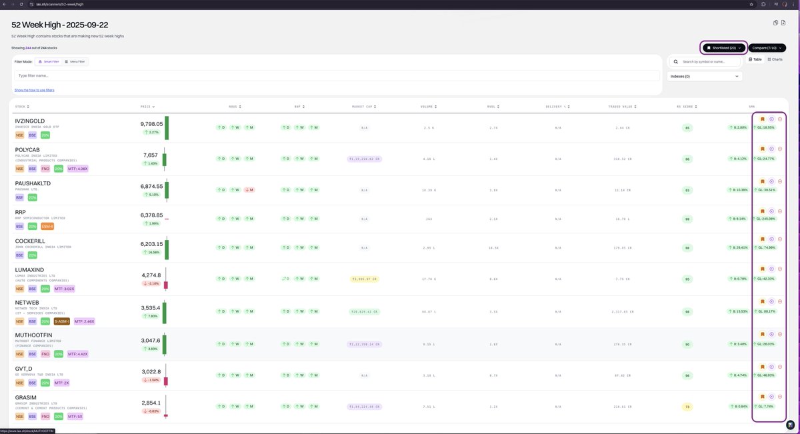Select Smart Filter mode
This screenshot has height=434, width=800.
(49, 61)
